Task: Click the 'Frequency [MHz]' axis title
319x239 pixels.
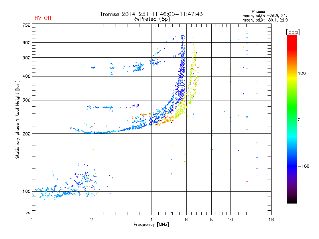Action: tap(151, 225)
